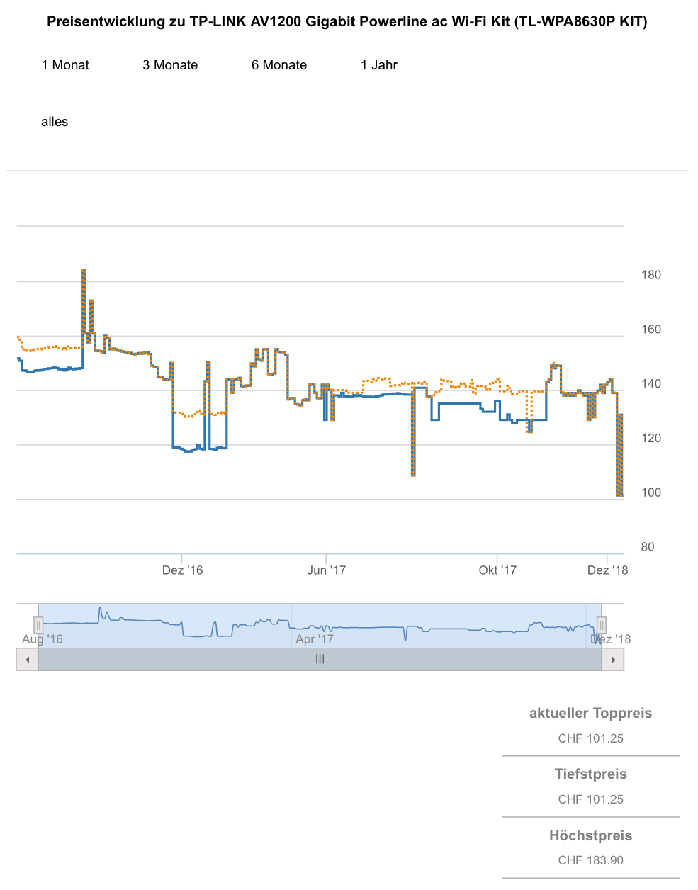Image resolution: width=698 pixels, height=890 pixels.
Task: Click the right navigator range handle
Action: click(601, 625)
